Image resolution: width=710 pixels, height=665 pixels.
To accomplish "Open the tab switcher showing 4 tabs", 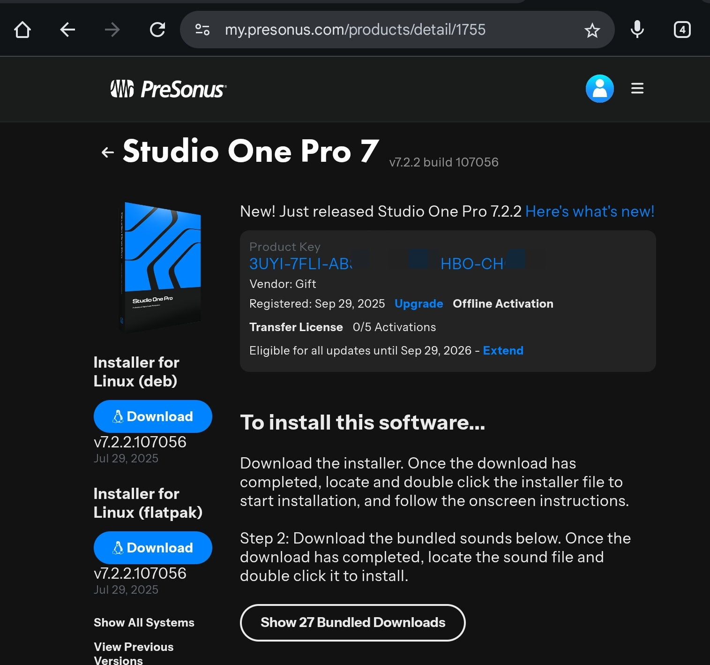I will click(682, 30).
